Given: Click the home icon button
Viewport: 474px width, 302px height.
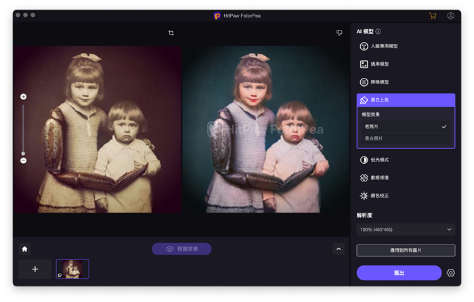Looking at the screenshot, I should pyautogui.click(x=24, y=249).
